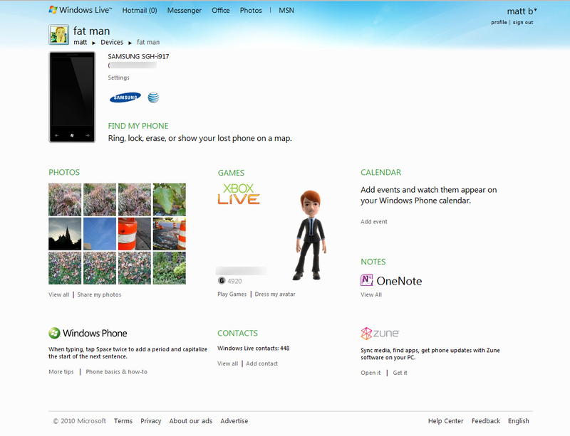Open phone Settings link
Image resolution: width=570 pixels, height=436 pixels.
(x=118, y=78)
